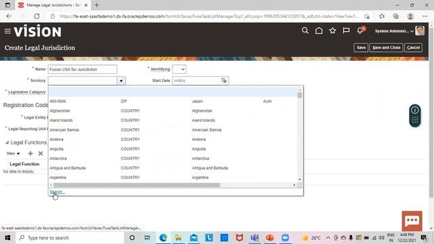This screenshot has height=244, width=434.
Task: Open notifications bell icon
Action: 360,30
